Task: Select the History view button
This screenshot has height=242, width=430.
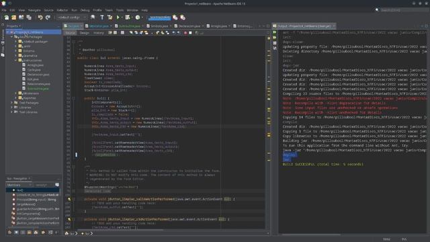Action: coord(99,33)
